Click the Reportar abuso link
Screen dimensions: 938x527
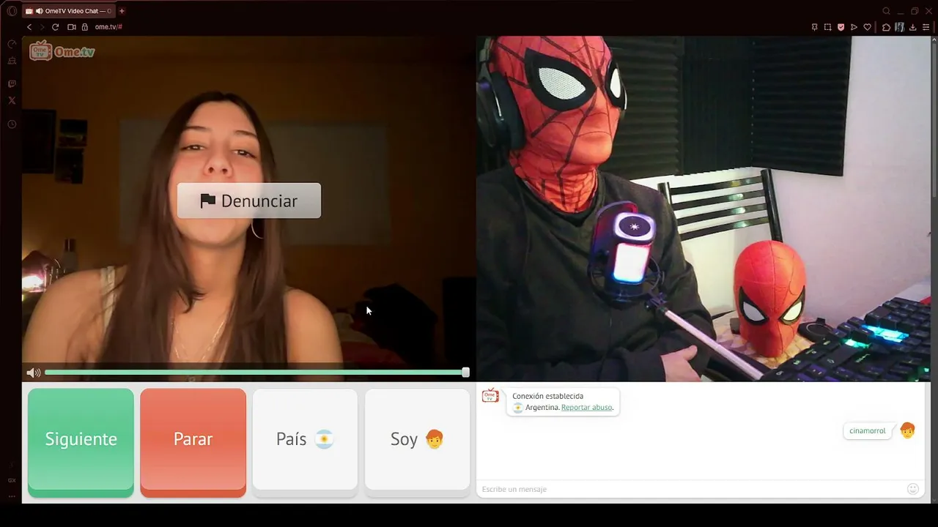[586, 408]
